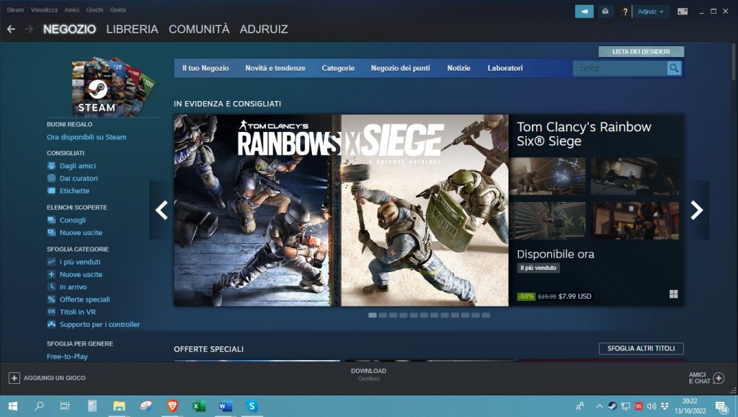The image size is (738, 417).
Task: Open 'Dai curatori' via its curator icon
Action: [50, 177]
